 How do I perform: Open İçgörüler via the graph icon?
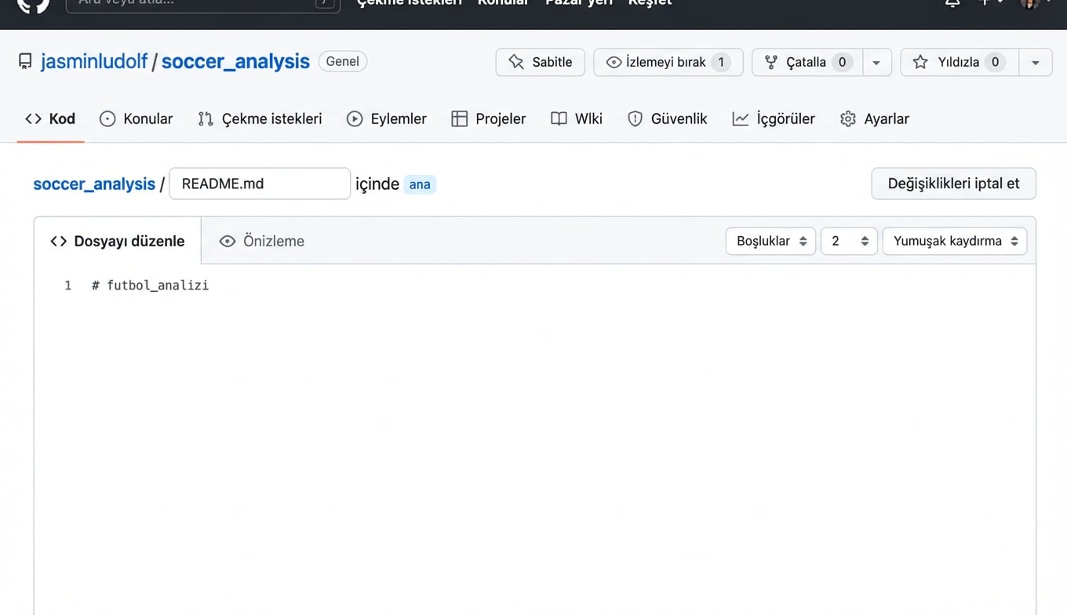pos(739,118)
